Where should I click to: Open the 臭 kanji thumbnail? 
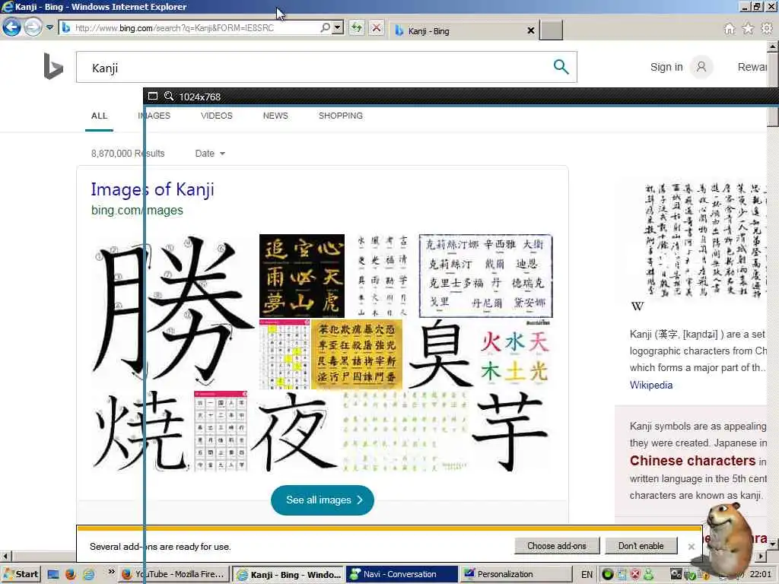pos(440,354)
